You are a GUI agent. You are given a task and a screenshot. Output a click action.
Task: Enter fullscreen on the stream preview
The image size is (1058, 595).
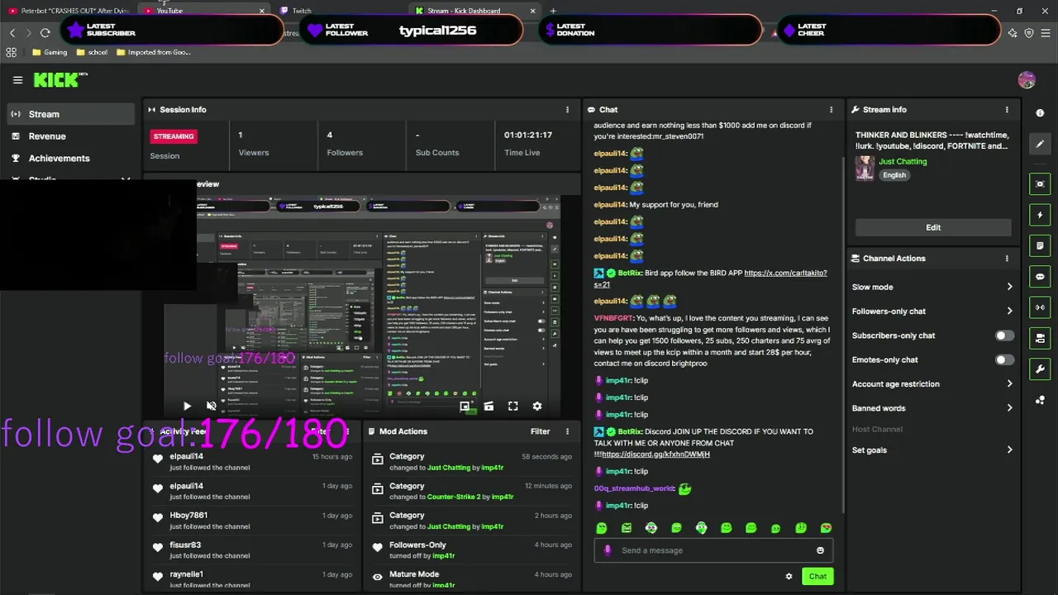(512, 406)
